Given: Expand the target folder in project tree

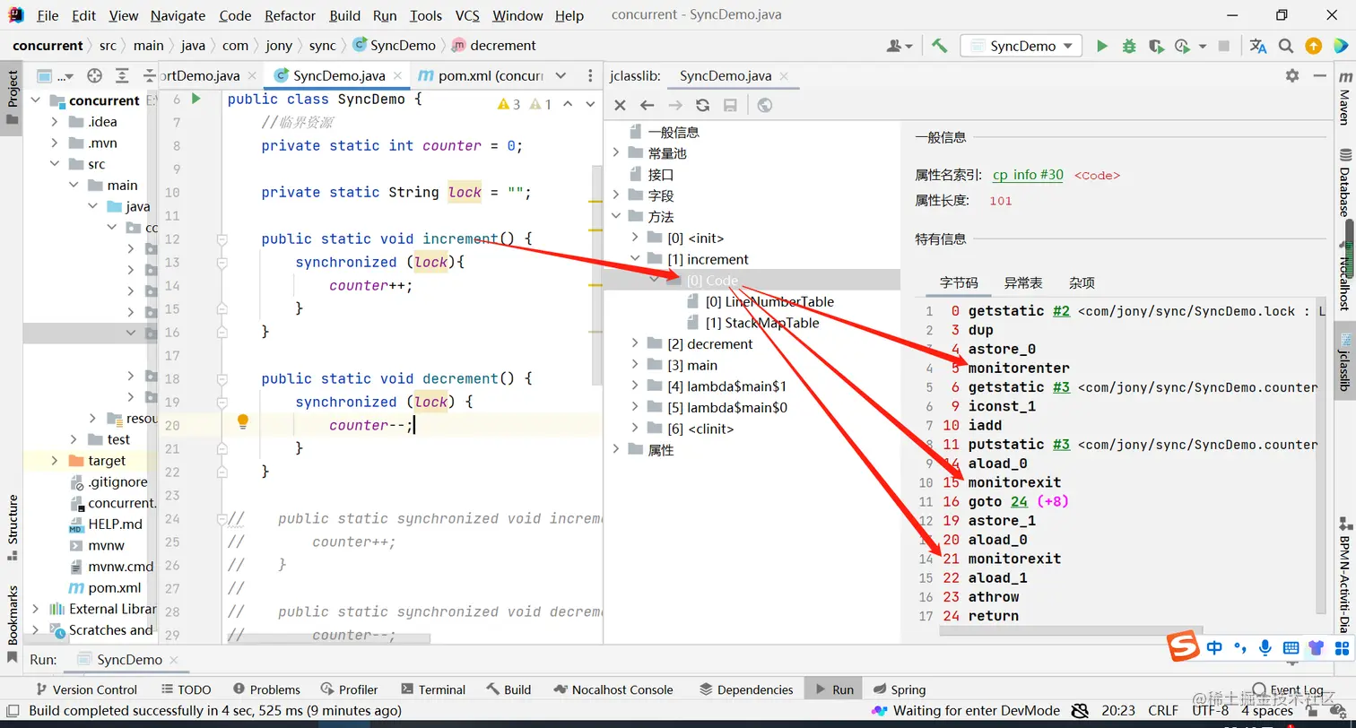Looking at the screenshot, I should (x=55, y=460).
